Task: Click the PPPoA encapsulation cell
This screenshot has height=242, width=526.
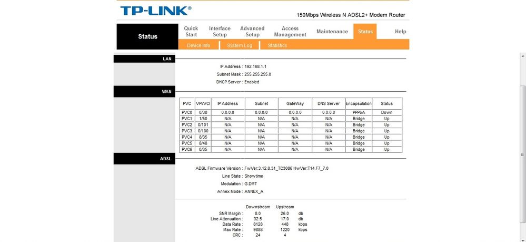Action: point(359,112)
